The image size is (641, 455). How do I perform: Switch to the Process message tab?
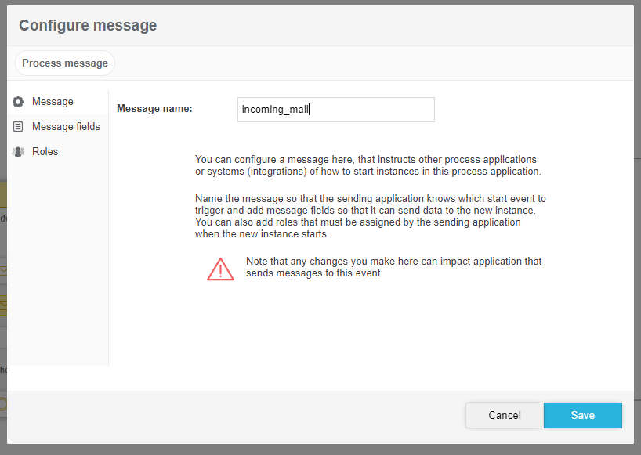click(64, 63)
